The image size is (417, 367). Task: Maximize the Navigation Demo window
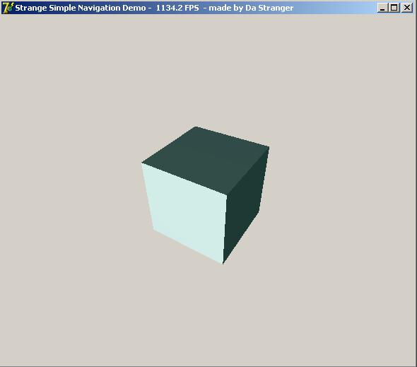pos(394,8)
